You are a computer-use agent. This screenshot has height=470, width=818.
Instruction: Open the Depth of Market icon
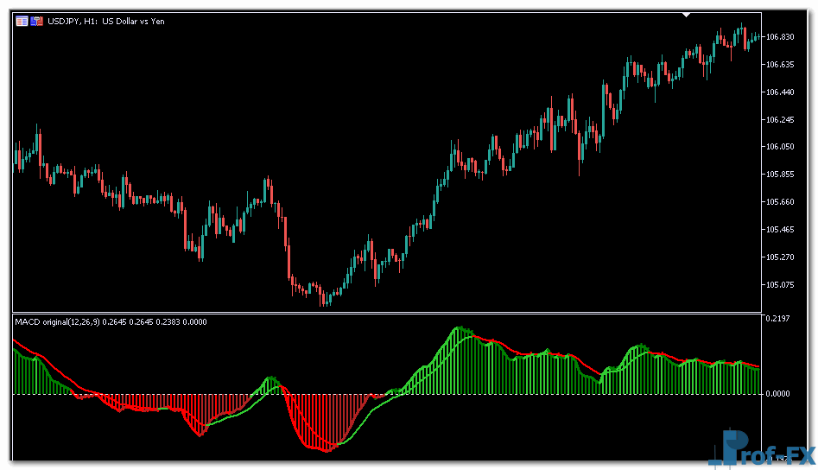(x=36, y=21)
